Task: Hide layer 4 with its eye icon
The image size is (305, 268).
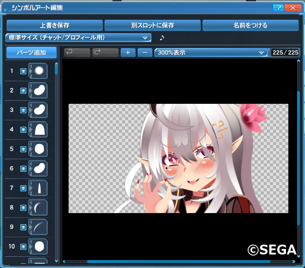Action: [x=23, y=130]
